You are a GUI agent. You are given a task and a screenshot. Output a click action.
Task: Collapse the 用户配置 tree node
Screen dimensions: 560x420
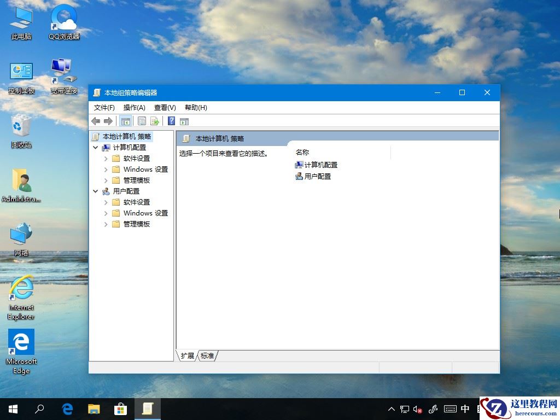tap(95, 191)
